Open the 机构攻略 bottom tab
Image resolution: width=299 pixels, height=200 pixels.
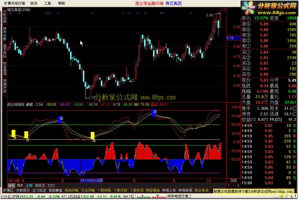coord(72,190)
